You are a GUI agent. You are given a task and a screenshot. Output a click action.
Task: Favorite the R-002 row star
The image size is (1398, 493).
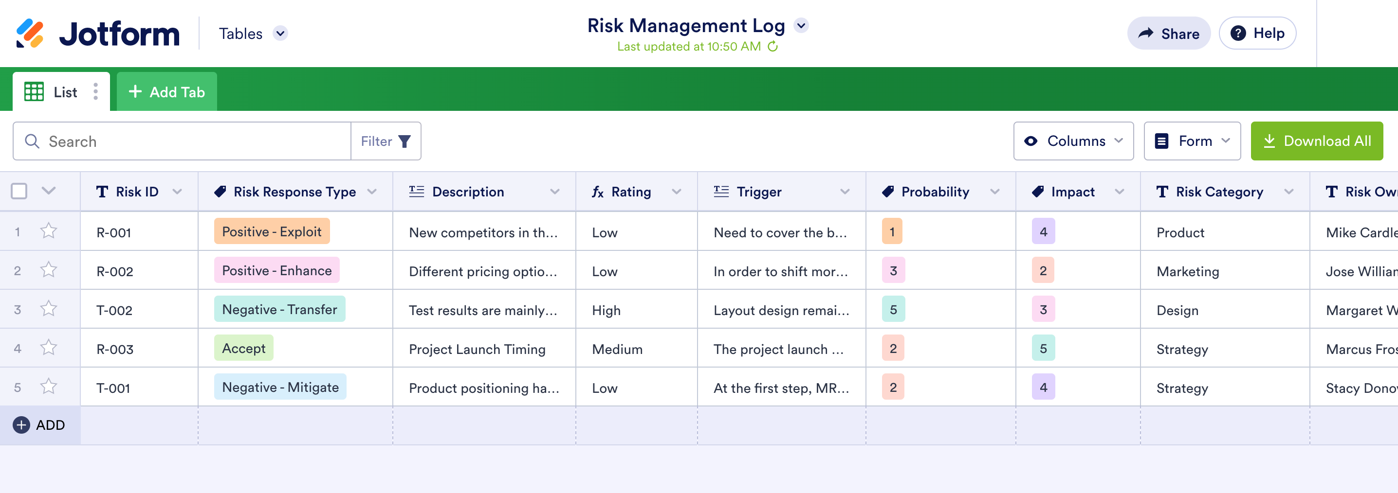coord(49,270)
